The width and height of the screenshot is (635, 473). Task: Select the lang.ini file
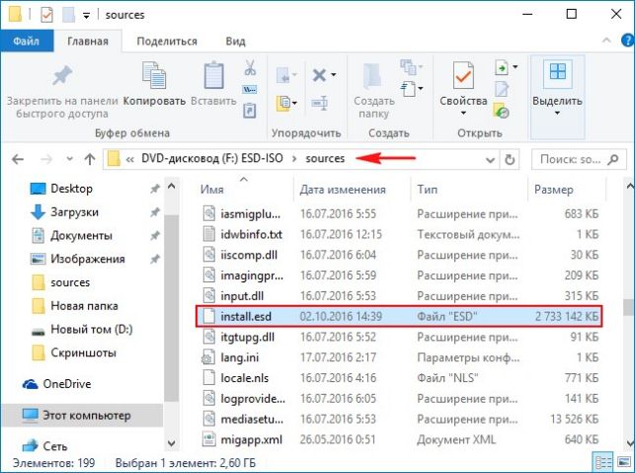tap(399, 357)
